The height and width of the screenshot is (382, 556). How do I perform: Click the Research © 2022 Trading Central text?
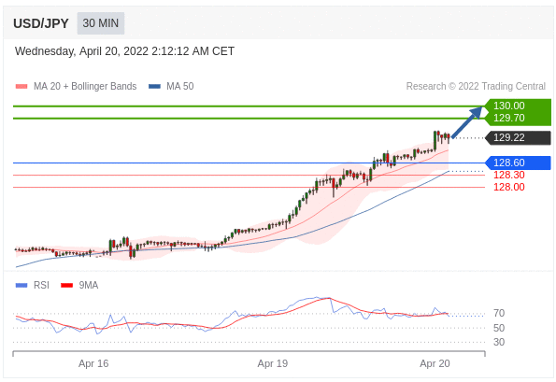coord(476,87)
